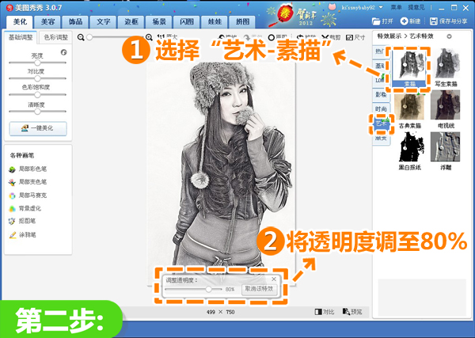Switch to the 美化 tab

coord(21,22)
